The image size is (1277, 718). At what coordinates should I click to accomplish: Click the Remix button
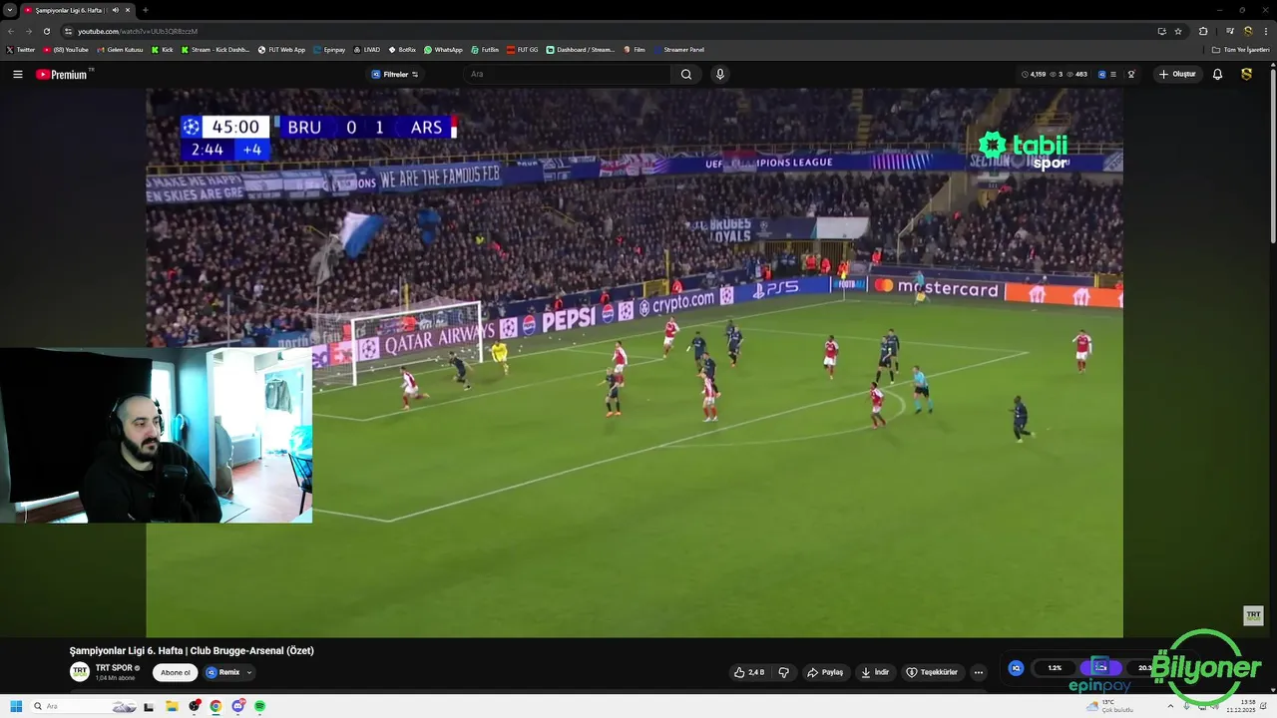click(224, 672)
